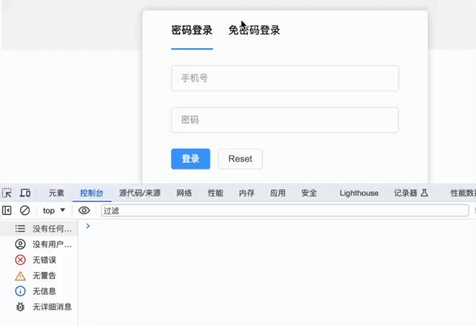Select the 无详细消息 verbose bug icon
Viewport: 476px width, 326px height.
20,307
